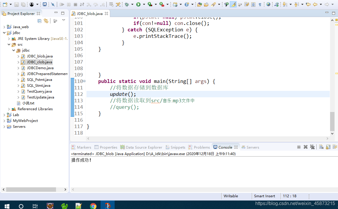Collapse the src folder node
The image size is (338, 209).
(9, 45)
